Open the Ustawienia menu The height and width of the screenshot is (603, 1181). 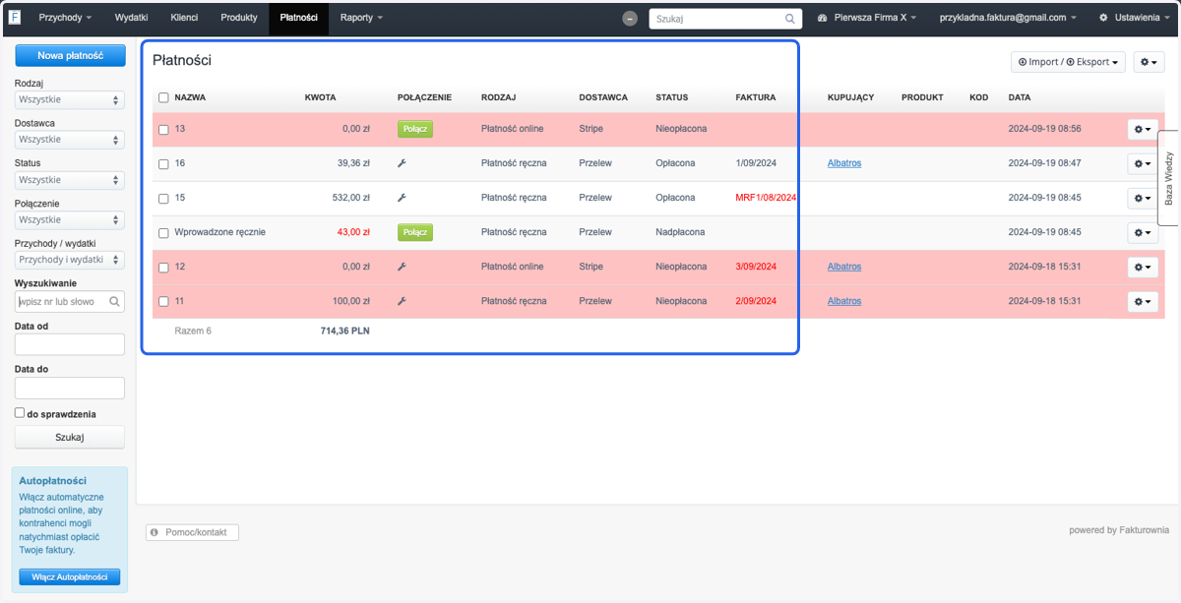coord(1136,18)
